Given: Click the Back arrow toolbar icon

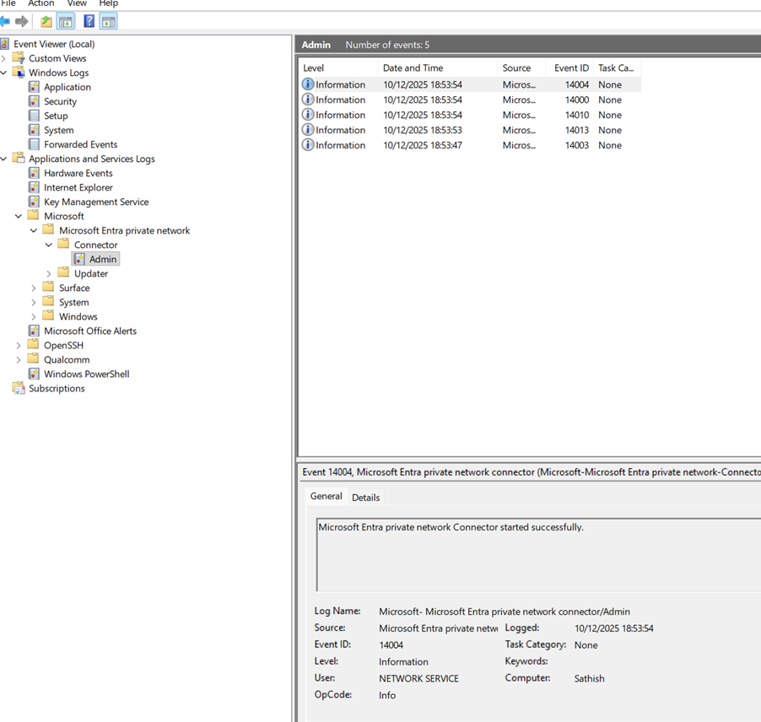Looking at the screenshot, I should [x=5, y=21].
